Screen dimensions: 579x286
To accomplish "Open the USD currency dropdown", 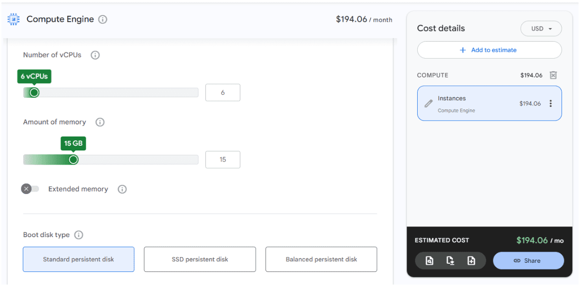I will point(541,29).
